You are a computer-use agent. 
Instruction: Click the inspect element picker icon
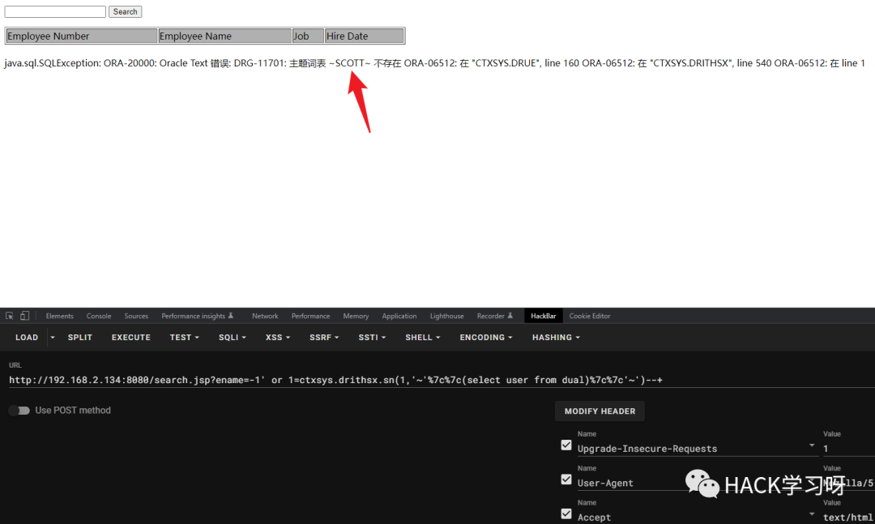[x=10, y=316]
